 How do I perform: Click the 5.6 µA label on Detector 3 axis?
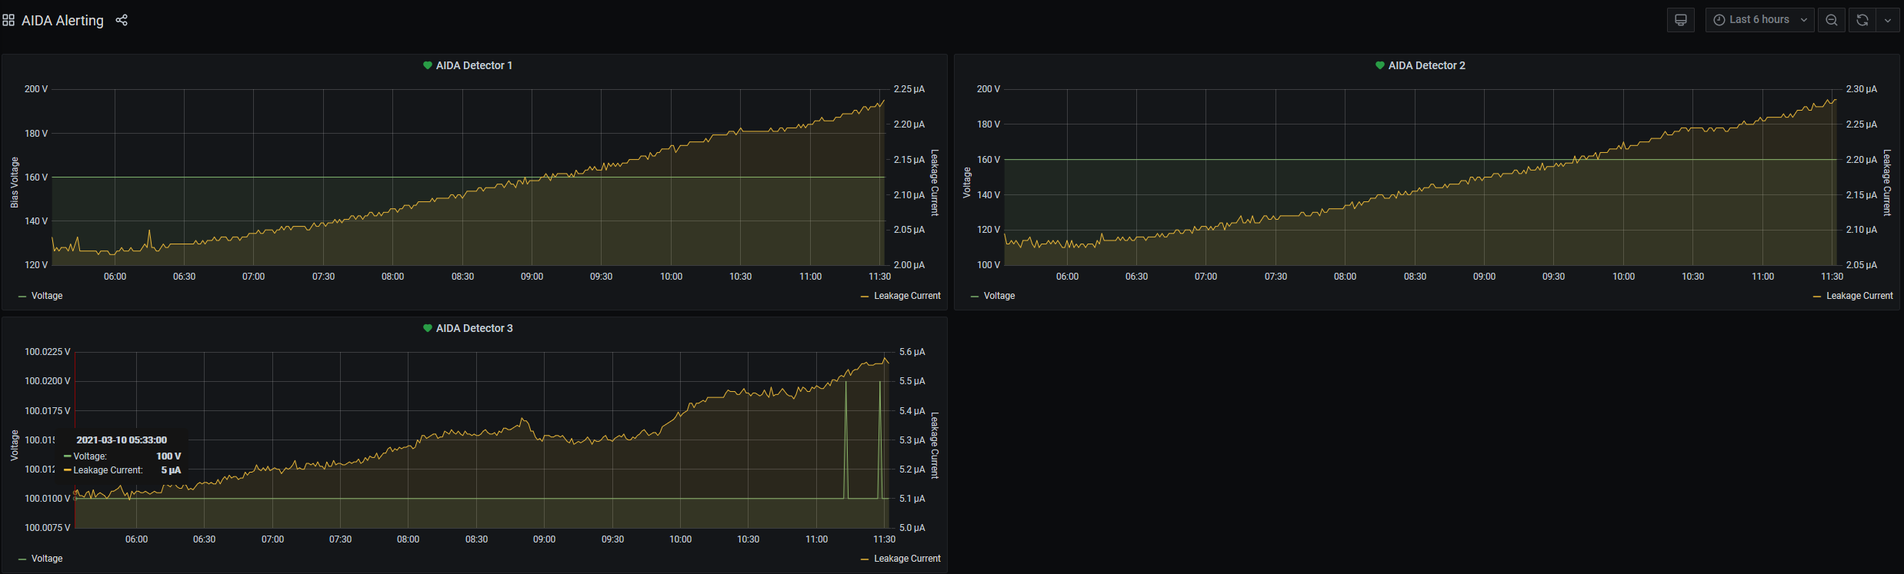(x=912, y=352)
